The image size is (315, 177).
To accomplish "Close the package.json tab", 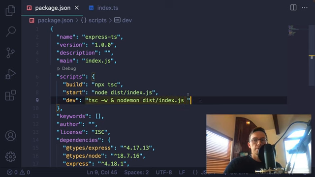I will 77,8.
